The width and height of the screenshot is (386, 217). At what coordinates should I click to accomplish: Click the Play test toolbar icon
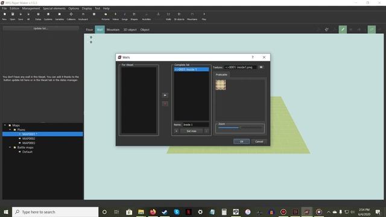(204, 16)
